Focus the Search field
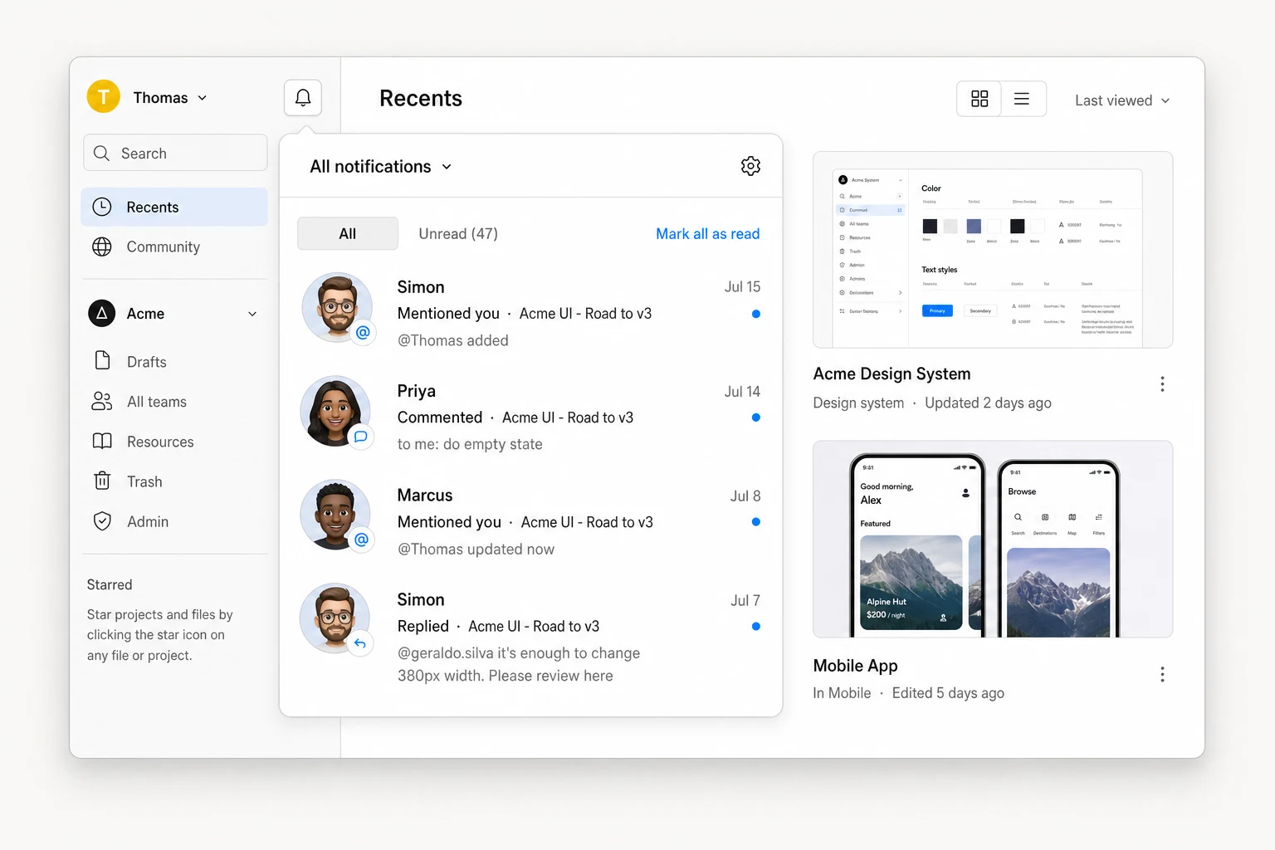The width and height of the screenshot is (1275, 850). [x=175, y=153]
